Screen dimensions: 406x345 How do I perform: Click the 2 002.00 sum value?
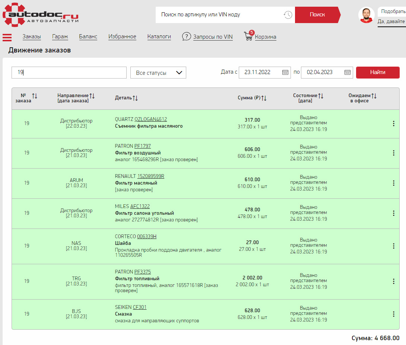[253, 278]
